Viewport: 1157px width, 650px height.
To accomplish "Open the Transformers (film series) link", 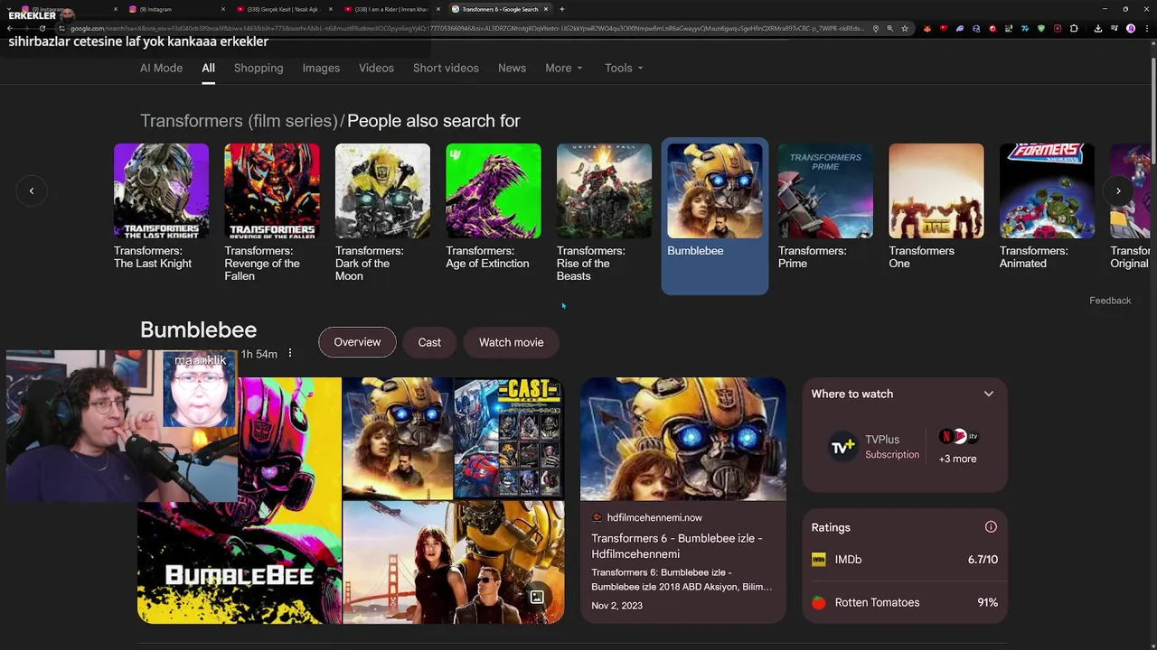I will click(239, 121).
